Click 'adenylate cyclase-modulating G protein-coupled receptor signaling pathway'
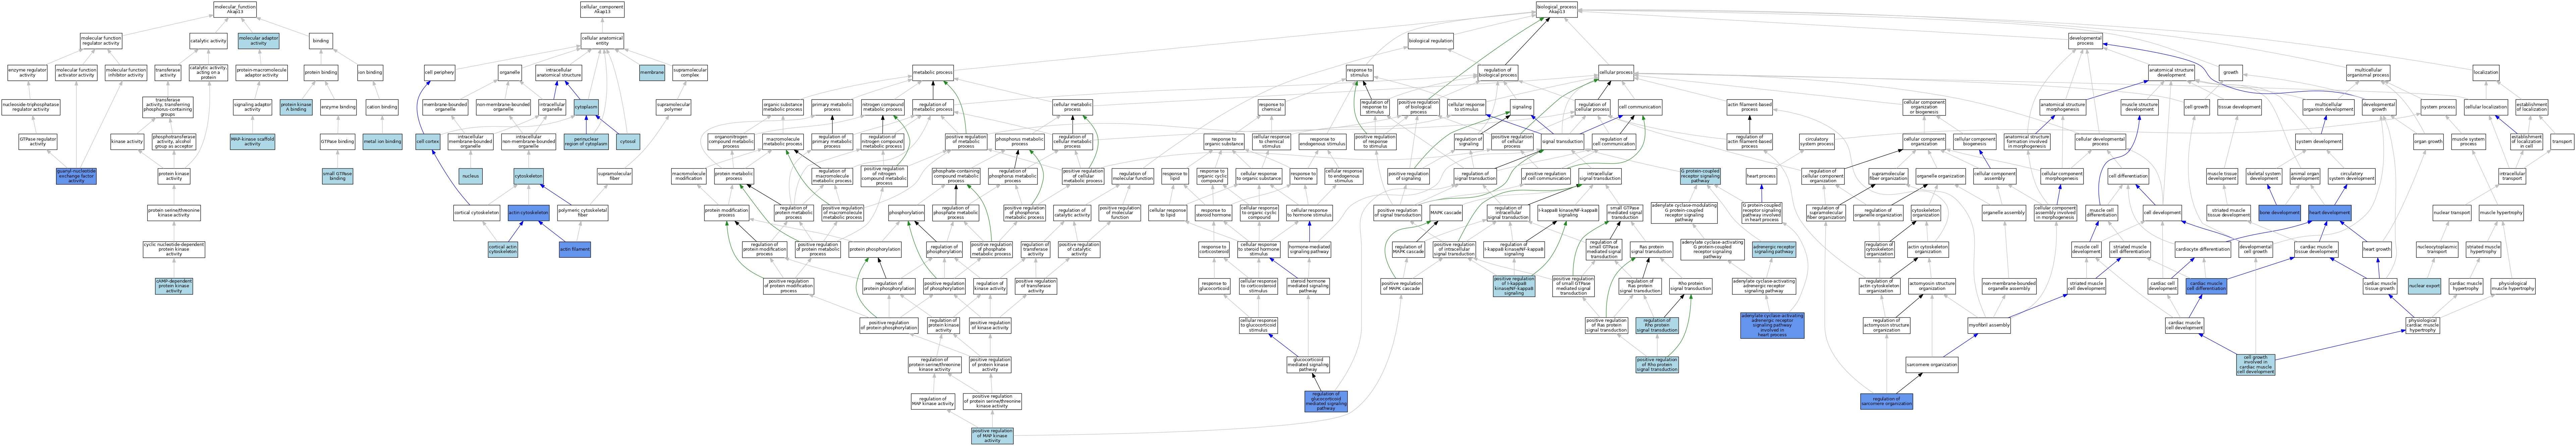This screenshot has height=446, width=2576. pyautogui.click(x=1684, y=213)
